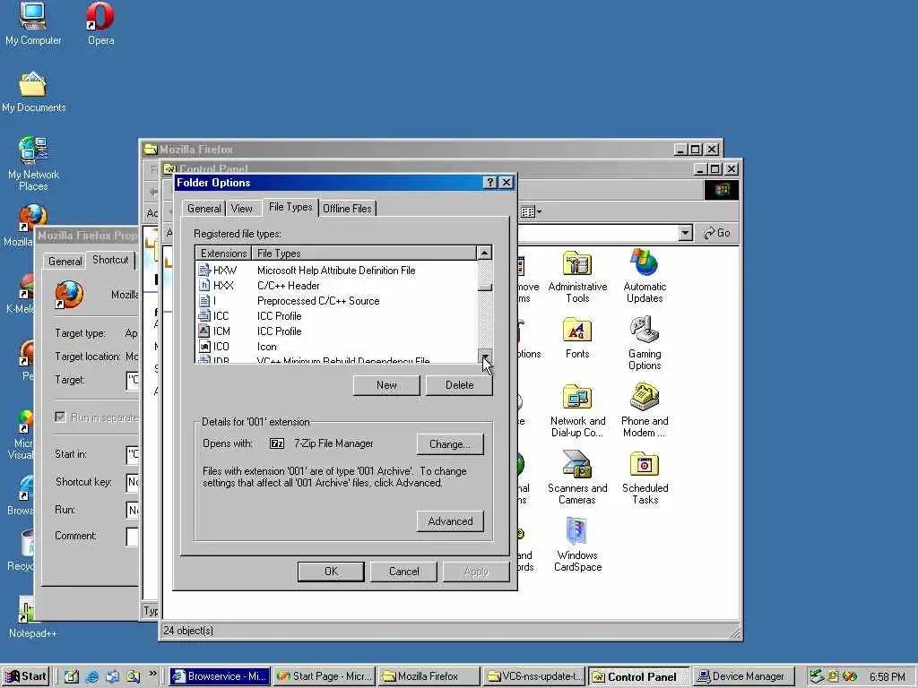
Task: Click the Internet Explorer quick launch icon
Action: [x=92, y=676]
